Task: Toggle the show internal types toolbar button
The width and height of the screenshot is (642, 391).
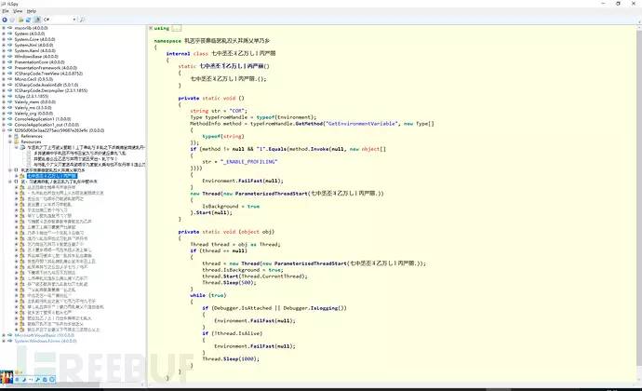Action: 37,20
